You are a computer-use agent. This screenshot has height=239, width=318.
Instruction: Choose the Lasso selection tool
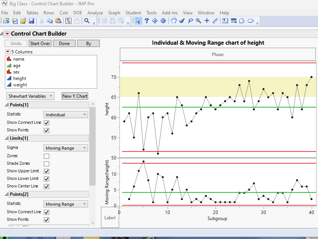pos(190,21)
